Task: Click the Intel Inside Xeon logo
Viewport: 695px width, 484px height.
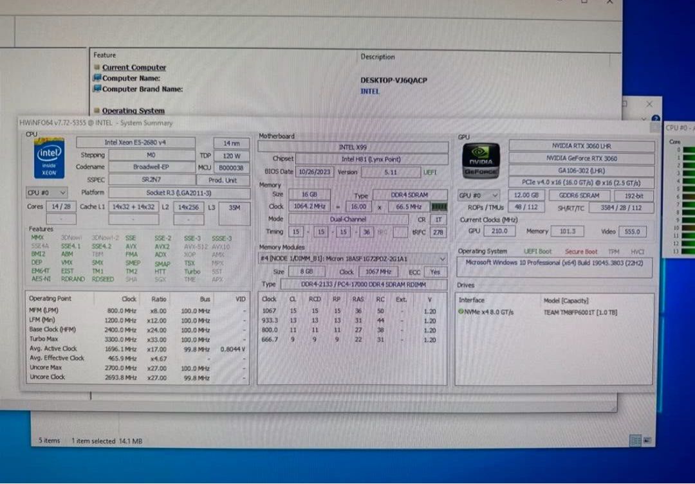Action: click(x=50, y=159)
